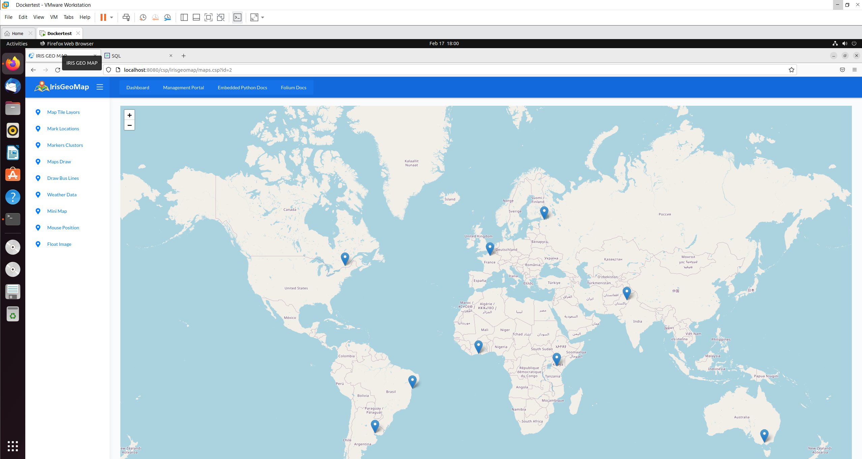Viewport: 862px width, 459px height.
Task: Reload the page in Firefox
Action: coord(58,70)
